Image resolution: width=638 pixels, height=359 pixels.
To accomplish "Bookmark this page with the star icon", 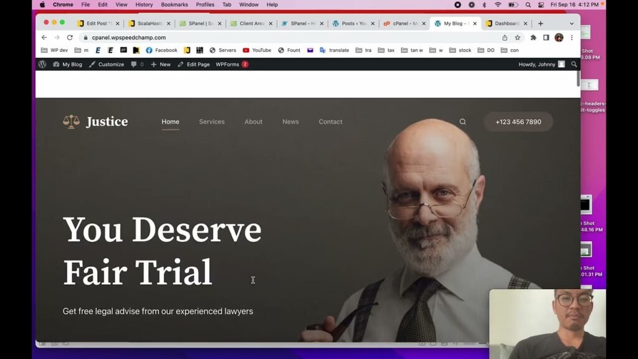I will click(517, 37).
